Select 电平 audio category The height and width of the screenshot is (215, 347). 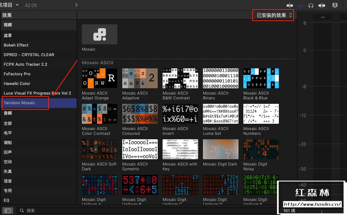pos(38,133)
